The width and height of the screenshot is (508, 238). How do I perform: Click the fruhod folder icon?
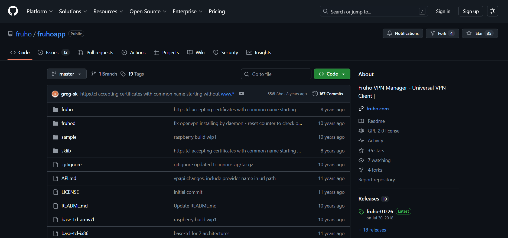point(56,123)
